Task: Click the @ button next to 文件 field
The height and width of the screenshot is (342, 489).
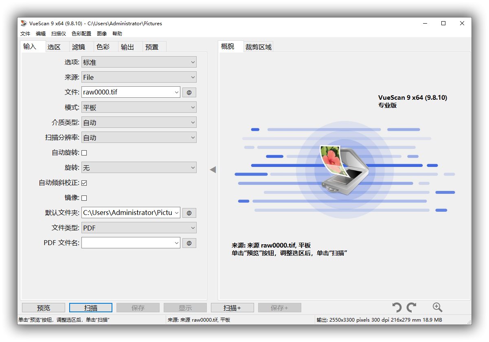Action: [189, 92]
